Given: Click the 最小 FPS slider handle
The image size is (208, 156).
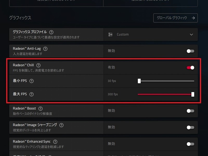Looking at the screenshot, I should pyautogui.click(x=139, y=81).
